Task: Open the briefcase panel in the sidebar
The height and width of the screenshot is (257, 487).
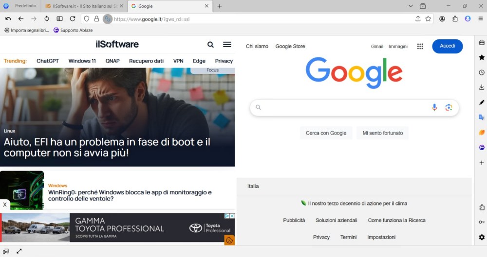Action: (482, 42)
